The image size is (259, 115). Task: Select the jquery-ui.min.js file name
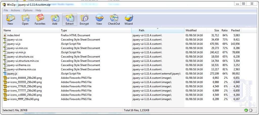(16, 52)
